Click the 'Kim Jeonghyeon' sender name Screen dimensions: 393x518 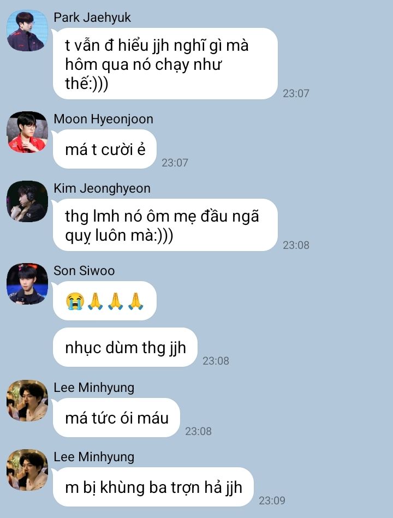(102, 188)
